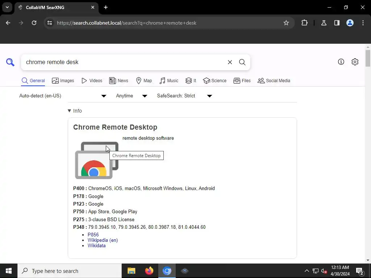Open the profile avatar menu
371x278 pixels.
(x=350, y=23)
